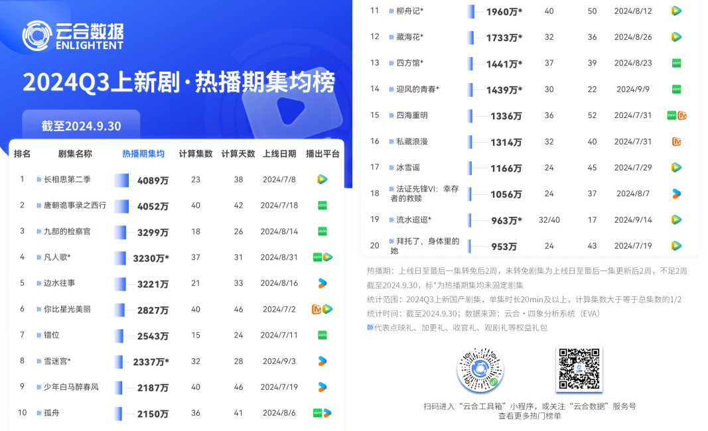Open the 凡人歌 drama title

[57, 257]
